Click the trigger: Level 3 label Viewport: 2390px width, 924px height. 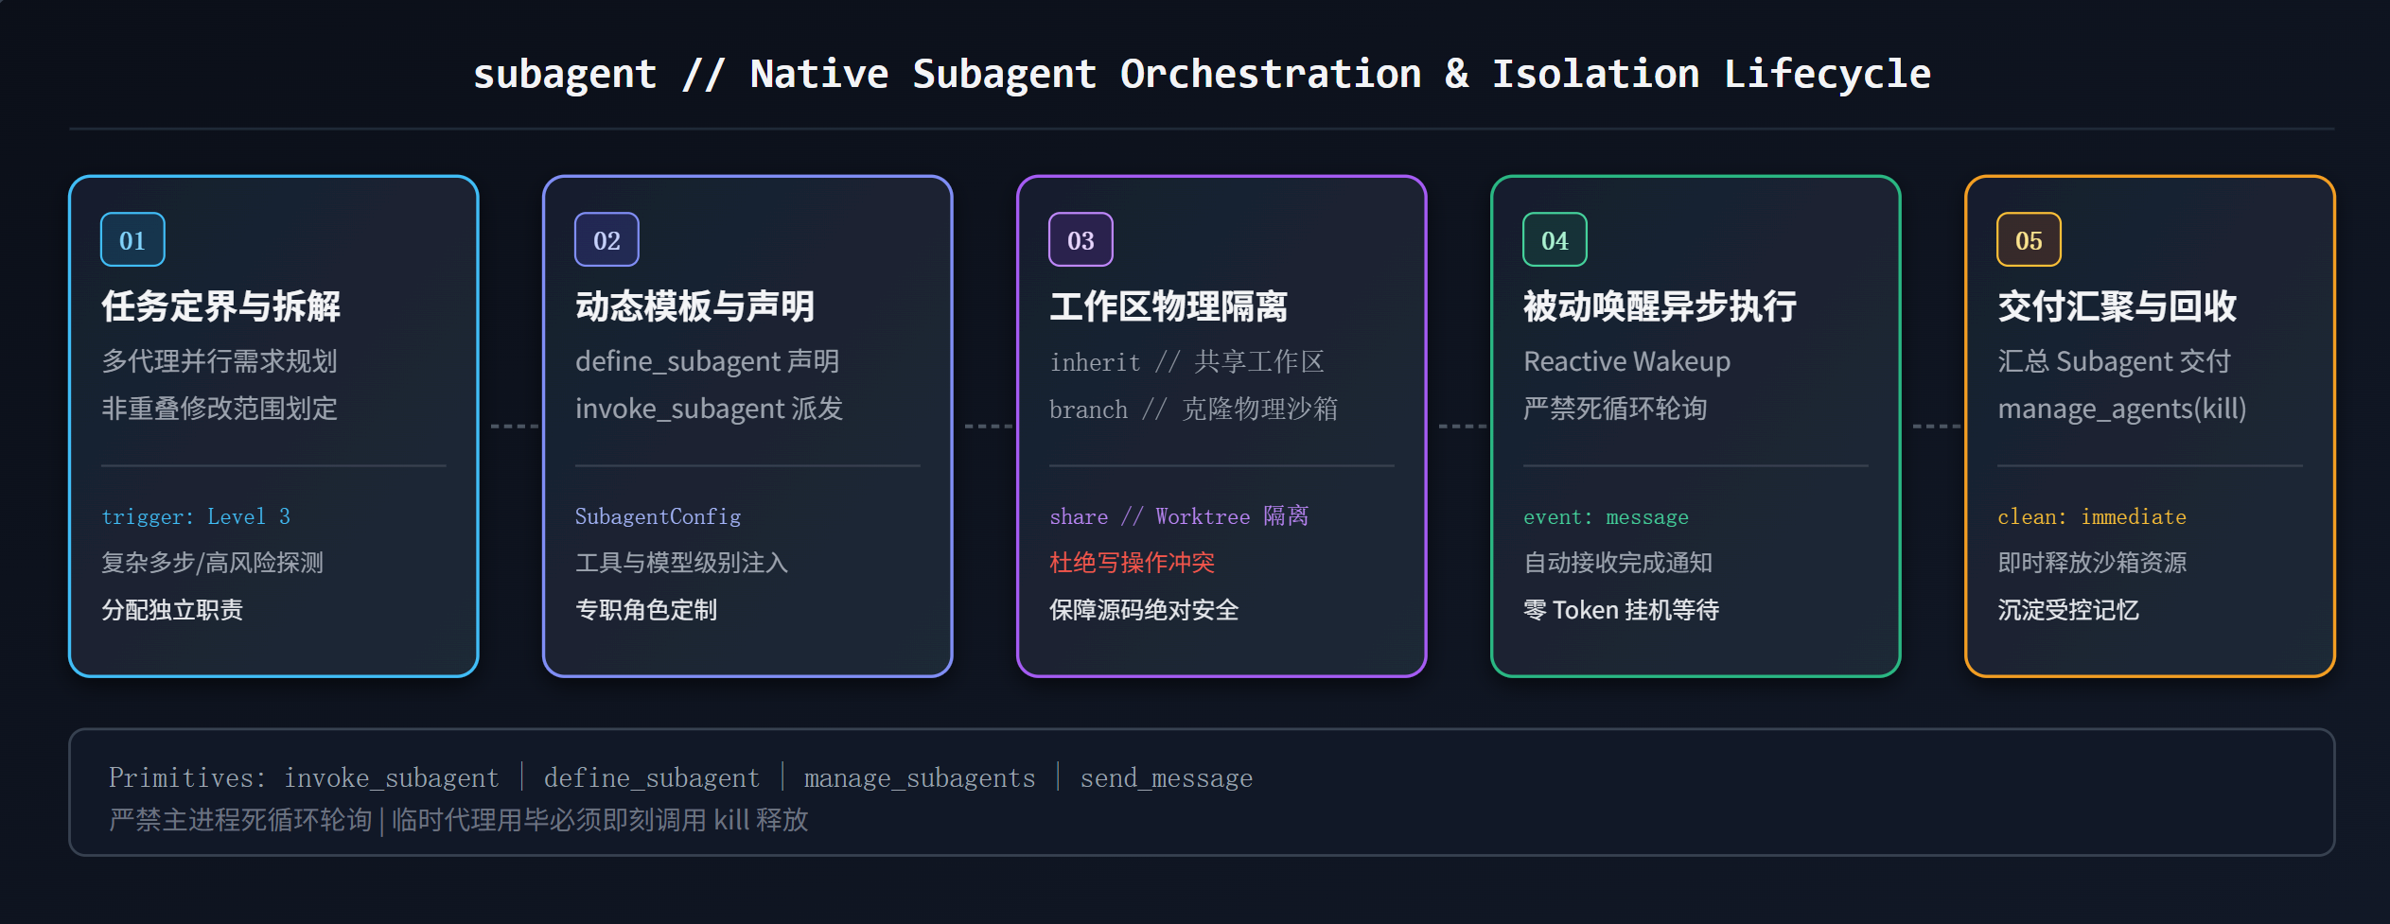tap(196, 516)
